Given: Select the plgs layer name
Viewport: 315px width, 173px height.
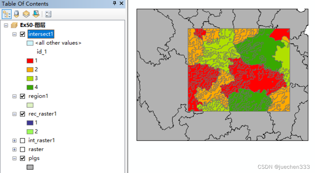Looking at the screenshot, I should pos(34,158).
